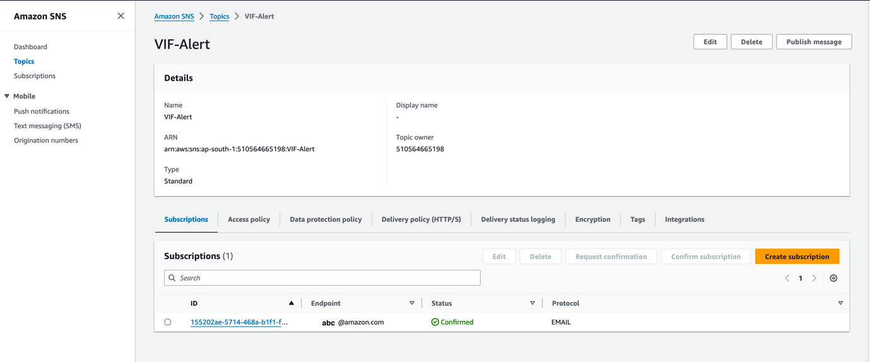Screen dimensions: 870x362
Task: Open Amazon SNS breadcrumb link
Action: [174, 16]
